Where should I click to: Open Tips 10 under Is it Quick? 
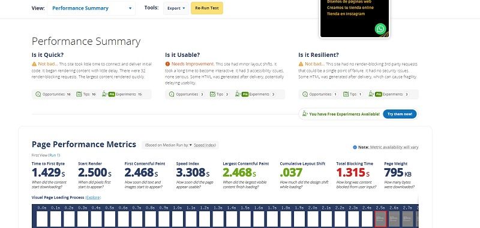point(86,95)
